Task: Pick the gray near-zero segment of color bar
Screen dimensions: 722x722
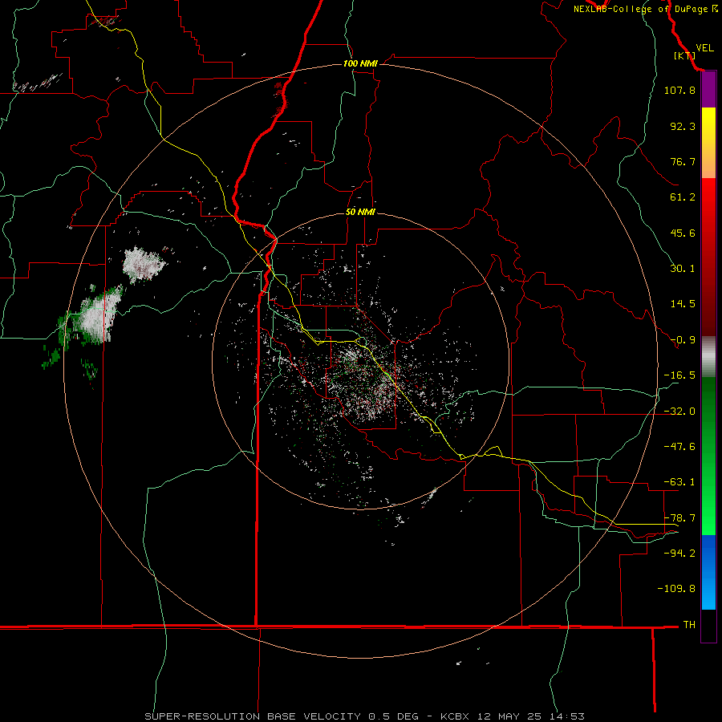Action: tap(708, 357)
